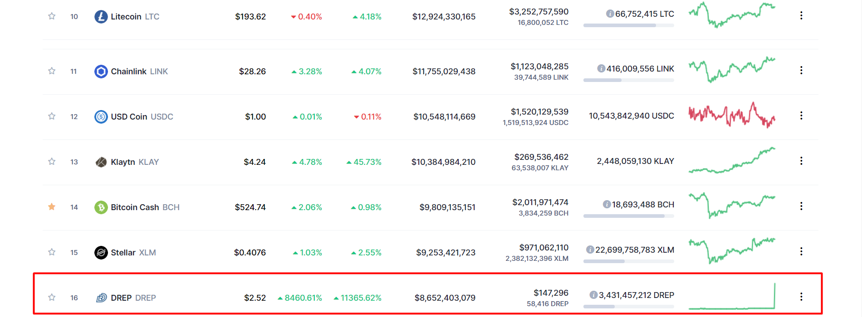This screenshot has height=317, width=862.
Task: Toggle the DREP watchlist star
Action: (x=52, y=298)
